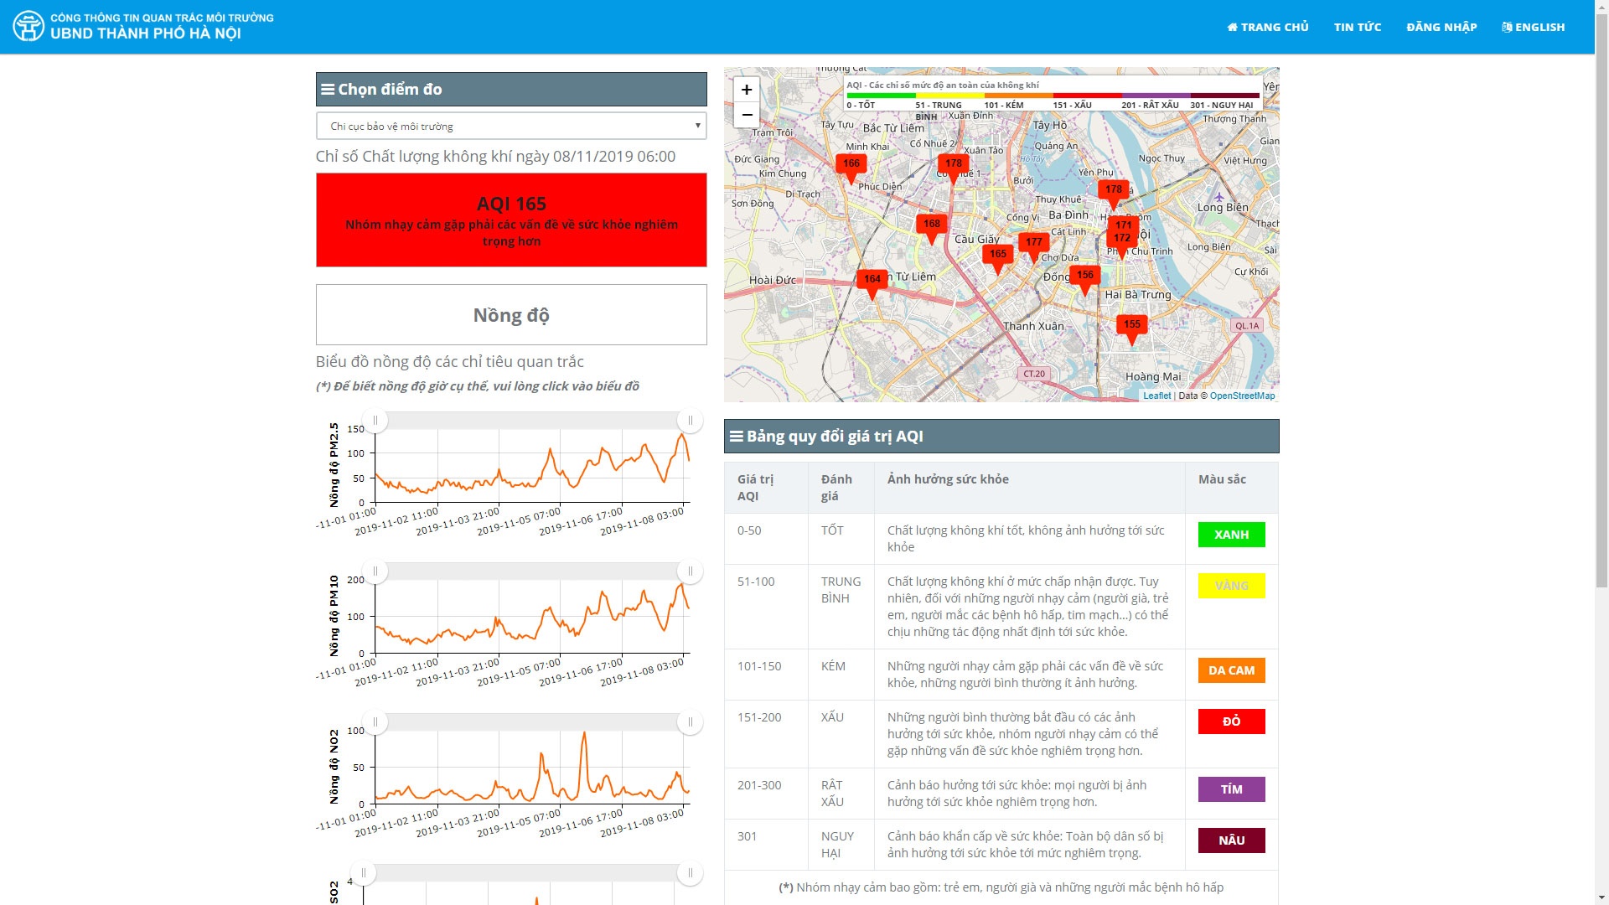Click the Hanoi portal logo icon
Viewport: 1609px width, 905px height.
click(28, 27)
